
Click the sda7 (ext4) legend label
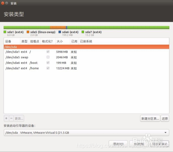click(93, 32)
